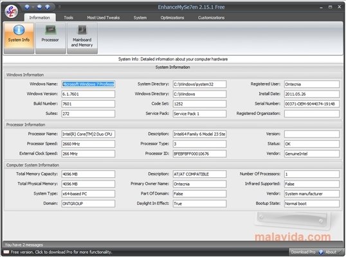This screenshot has width=346, height=257.
Task: Click the Processor Name field
Action: tap(88, 134)
